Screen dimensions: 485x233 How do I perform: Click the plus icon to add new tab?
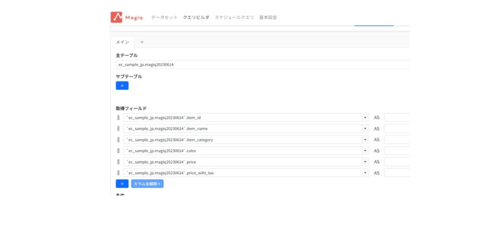pyautogui.click(x=142, y=42)
